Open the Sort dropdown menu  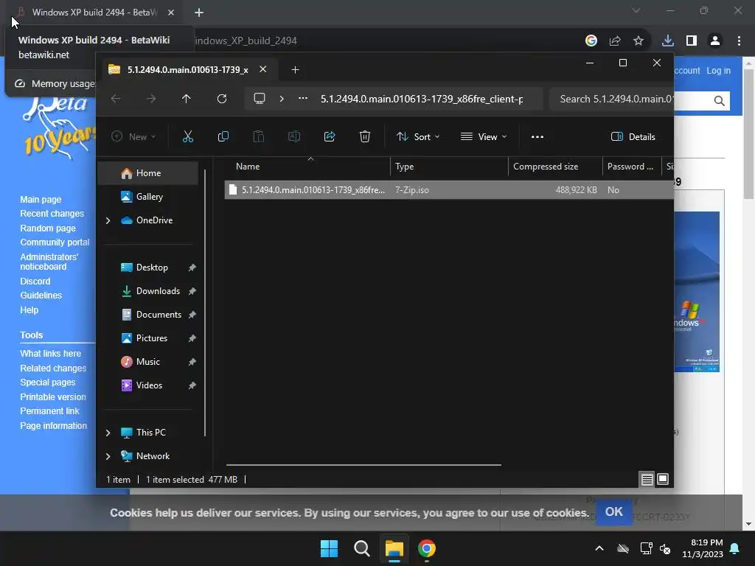tap(418, 136)
